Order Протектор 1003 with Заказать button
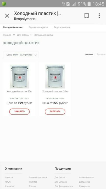The image size is (106, 189). click(x=19, y=112)
